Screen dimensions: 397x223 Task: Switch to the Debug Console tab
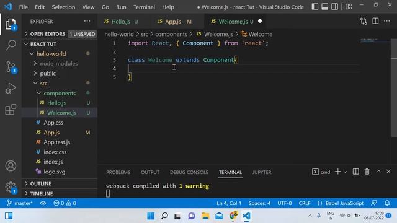(189, 172)
